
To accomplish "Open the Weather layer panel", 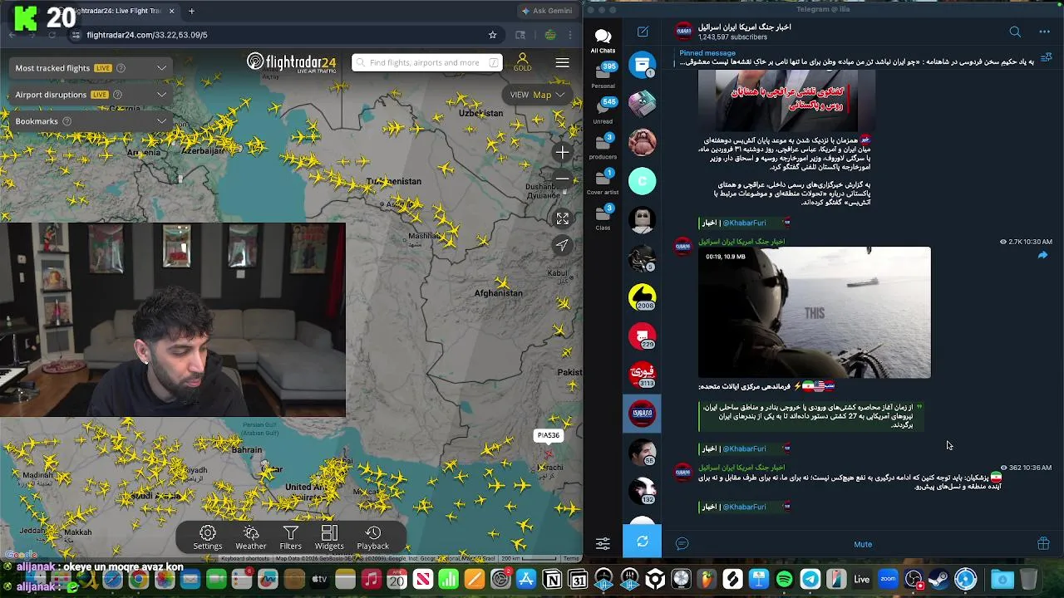I will coord(250,537).
